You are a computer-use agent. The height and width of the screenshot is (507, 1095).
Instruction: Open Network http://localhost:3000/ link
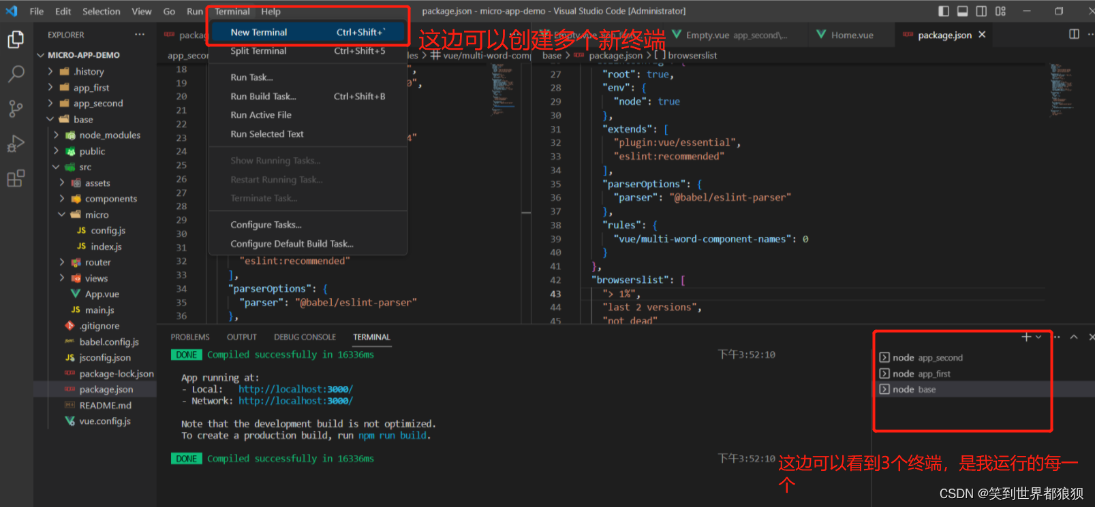coord(296,401)
